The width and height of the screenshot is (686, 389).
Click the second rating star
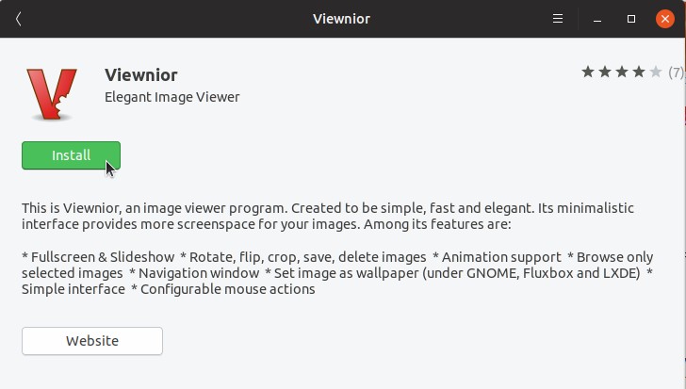pyautogui.click(x=605, y=72)
